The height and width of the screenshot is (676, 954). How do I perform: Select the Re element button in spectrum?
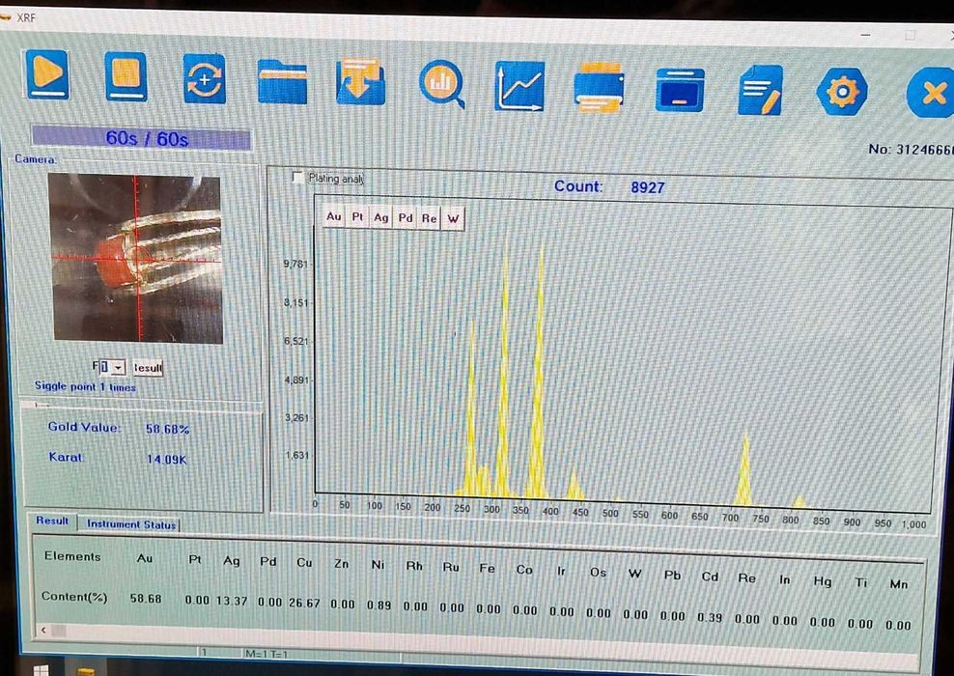coord(429,219)
